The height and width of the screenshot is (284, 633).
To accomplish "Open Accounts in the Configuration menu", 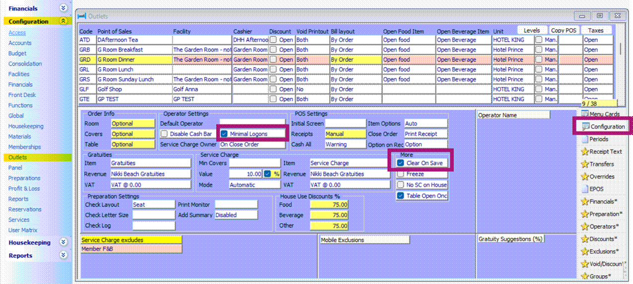I will pos(20,43).
